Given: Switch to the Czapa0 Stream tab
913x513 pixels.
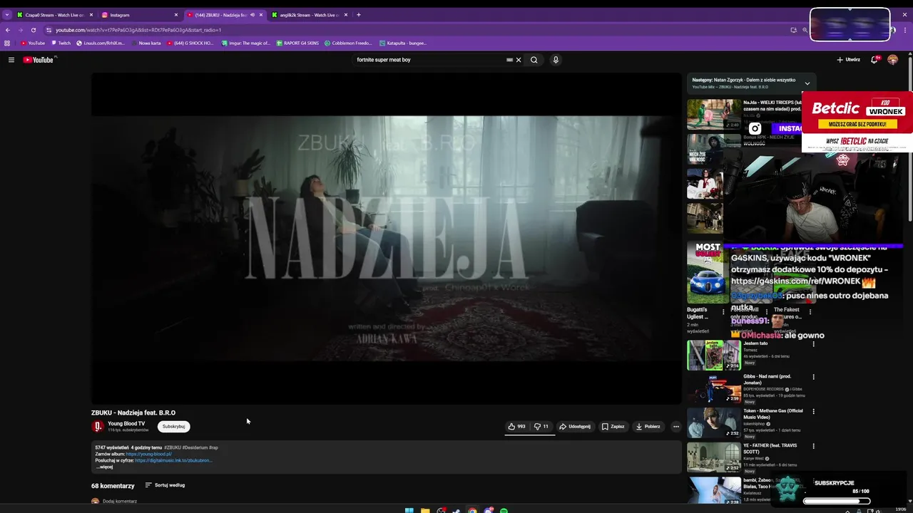Looking at the screenshot, I should pos(55,15).
